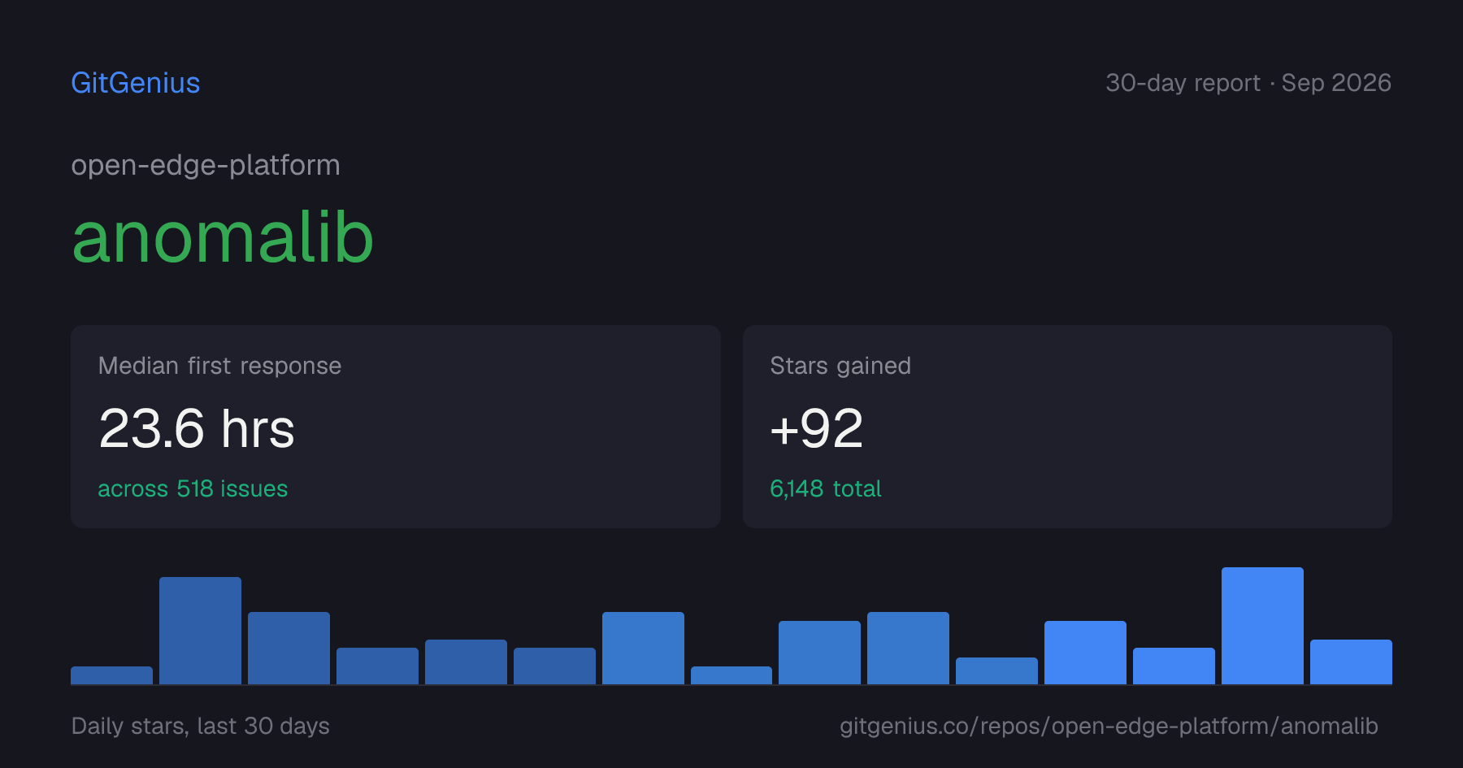Click the first bar of the chart
Image resolution: width=1463 pixels, height=768 pixels.
111,675
